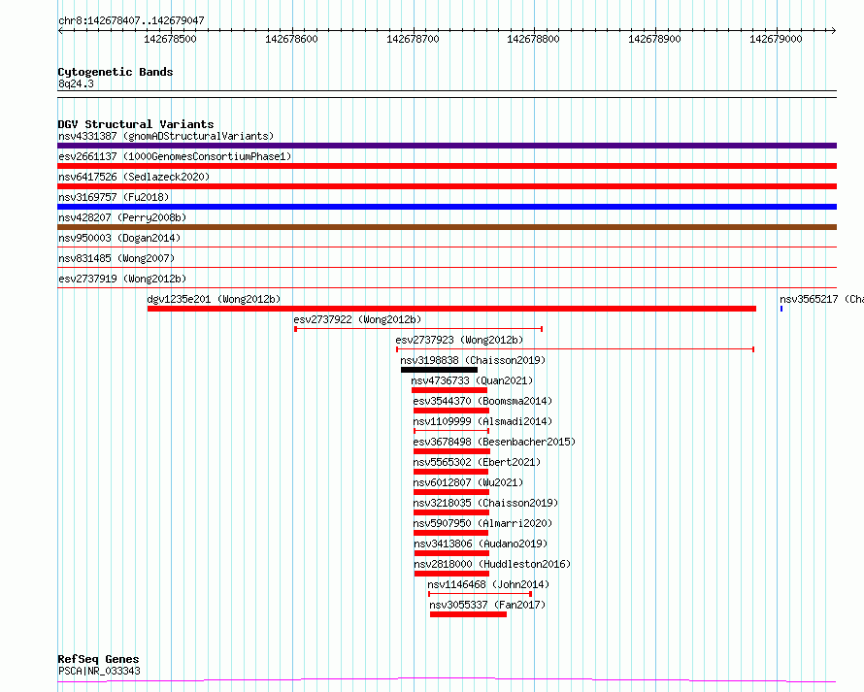Click the esv2737923 Wong2012b label
The height and width of the screenshot is (692, 864).
(459, 340)
